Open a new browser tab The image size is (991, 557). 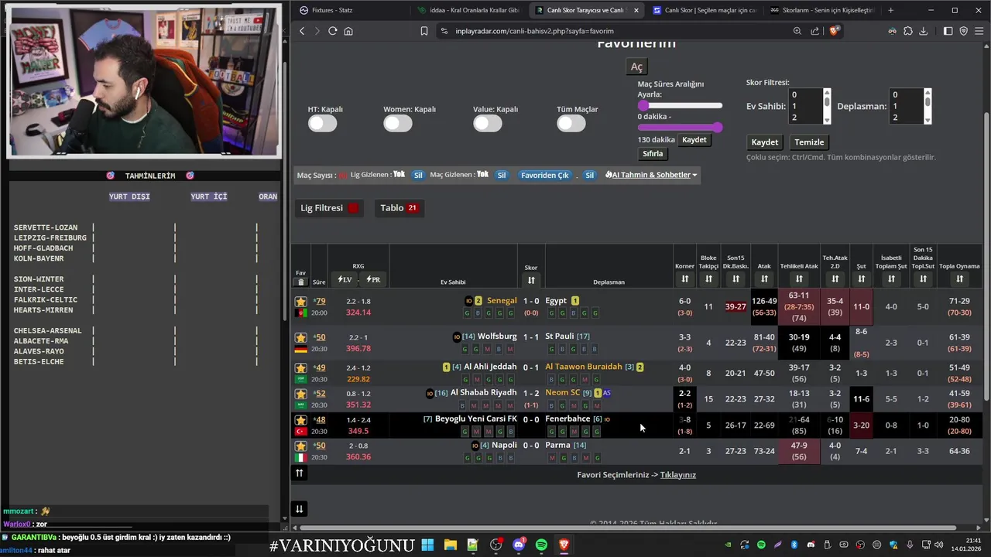(x=890, y=10)
